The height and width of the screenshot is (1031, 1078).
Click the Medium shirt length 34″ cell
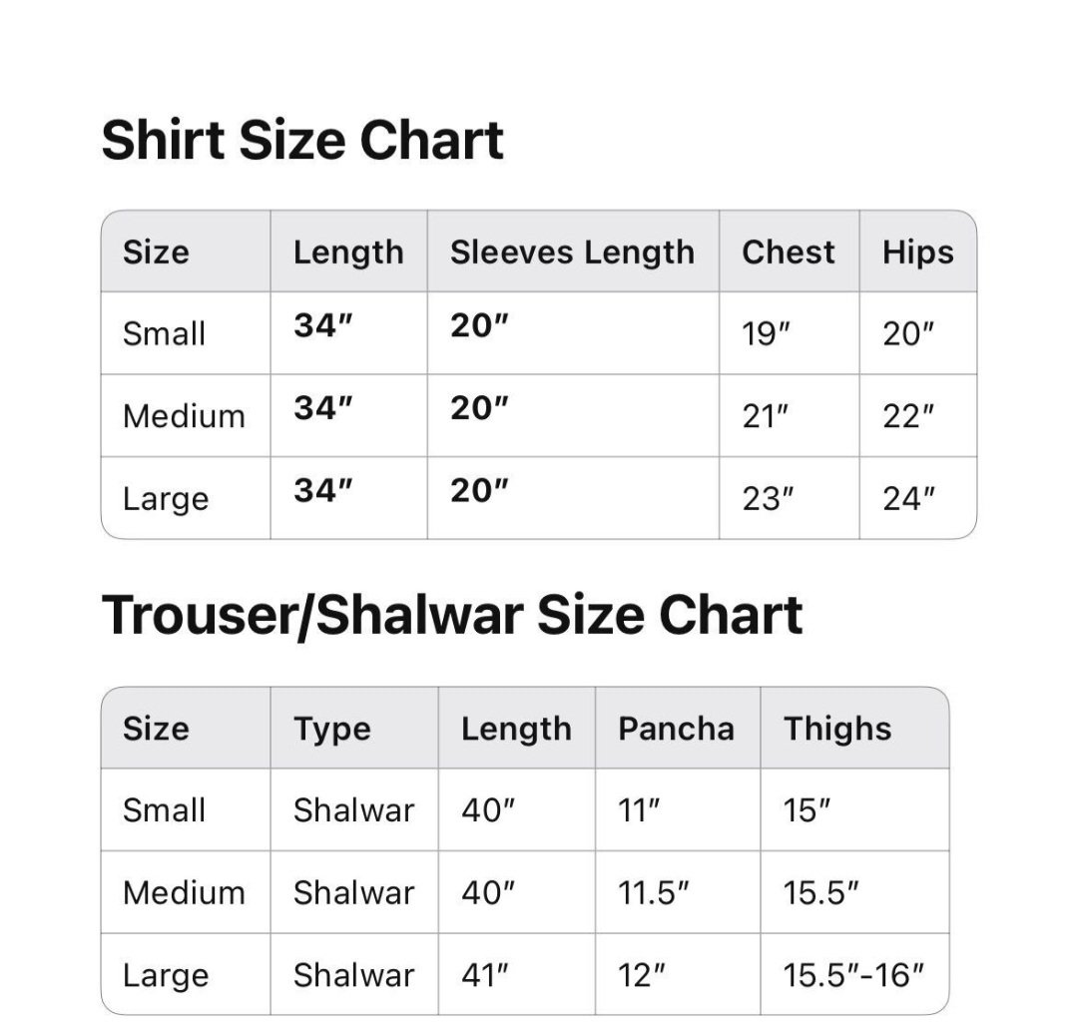click(x=323, y=407)
